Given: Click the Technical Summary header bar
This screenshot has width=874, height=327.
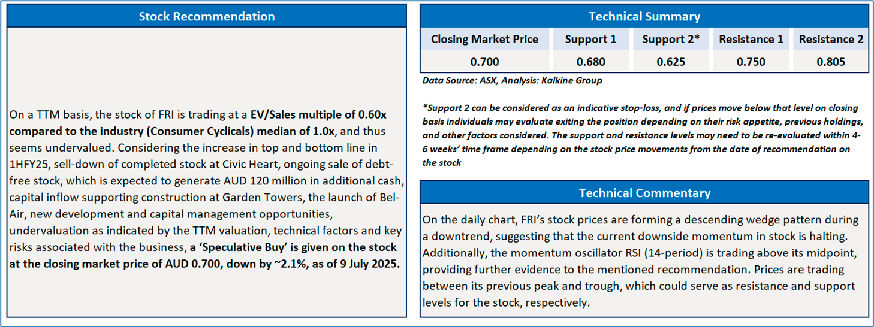Looking at the screenshot, I should coord(644,16).
